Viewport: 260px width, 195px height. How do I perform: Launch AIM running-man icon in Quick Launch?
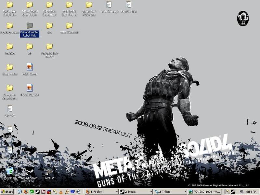click(67, 192)
